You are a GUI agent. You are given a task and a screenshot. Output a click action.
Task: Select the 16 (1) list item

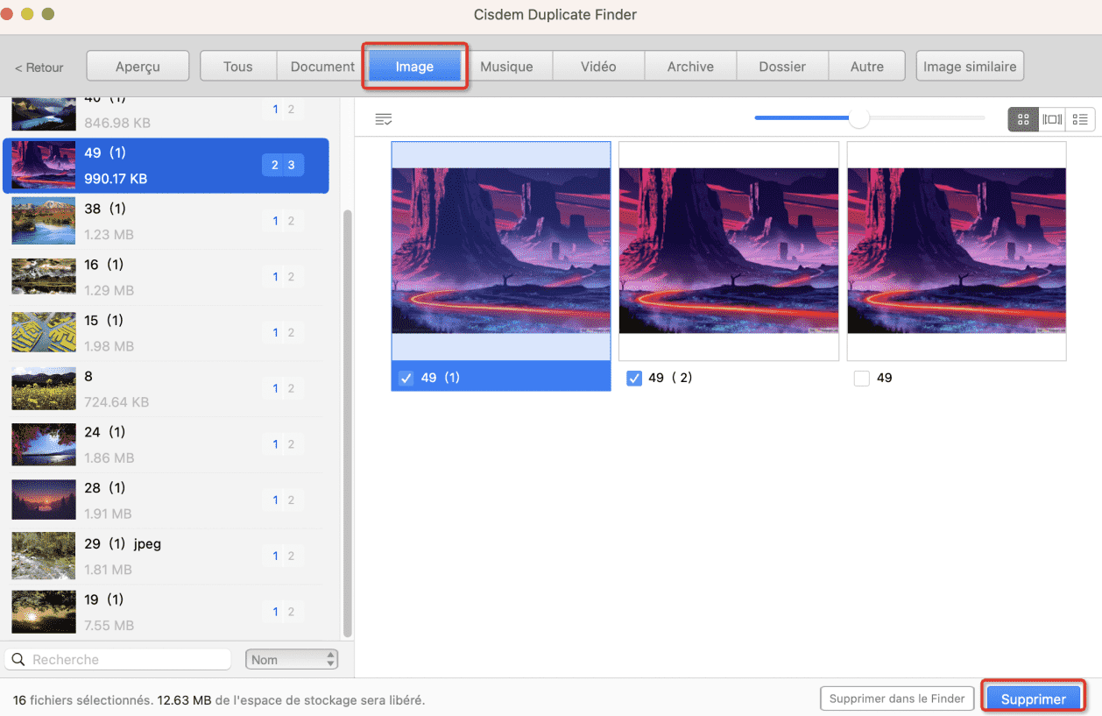coord(166,278)
